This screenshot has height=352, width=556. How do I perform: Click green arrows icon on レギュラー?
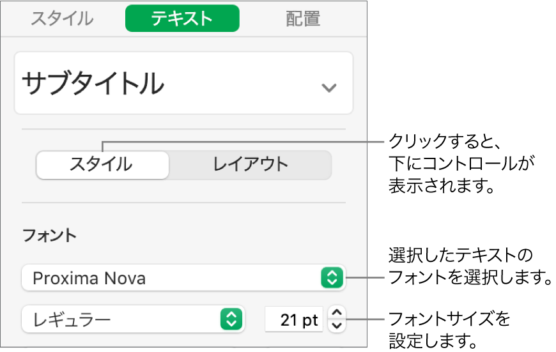click(x=231, y=319)
